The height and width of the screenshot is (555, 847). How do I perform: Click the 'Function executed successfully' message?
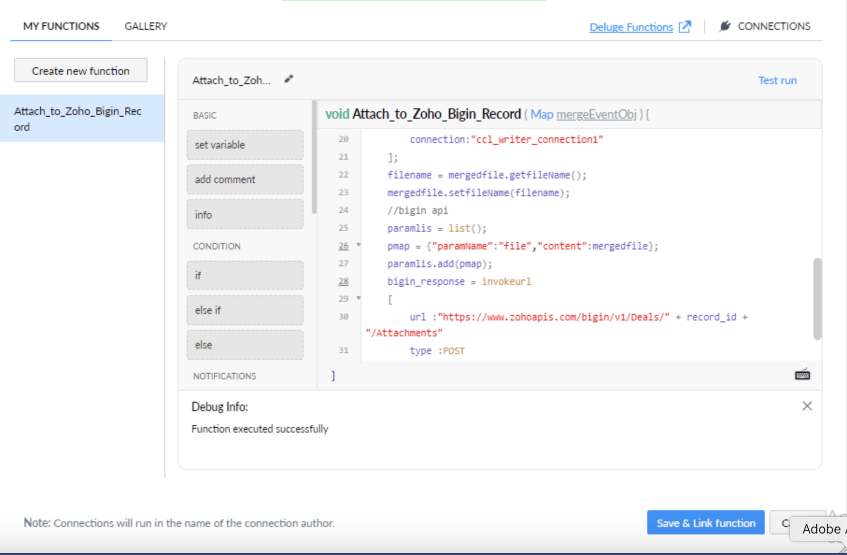click(x=260, y=428)
